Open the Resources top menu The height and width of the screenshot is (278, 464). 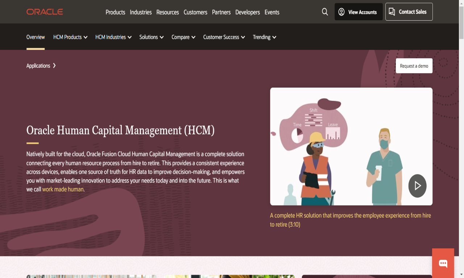point(167,12)
